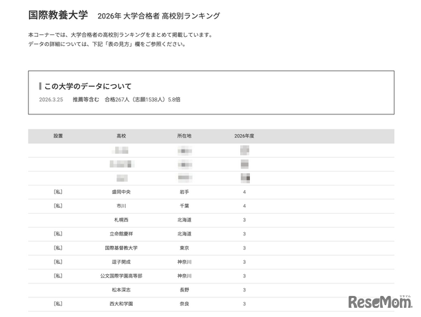Viewport: 421px width, 317px height.
Task: Click 神奈川 in the 公文国際学園高等部 row
Action: (184, 276)
